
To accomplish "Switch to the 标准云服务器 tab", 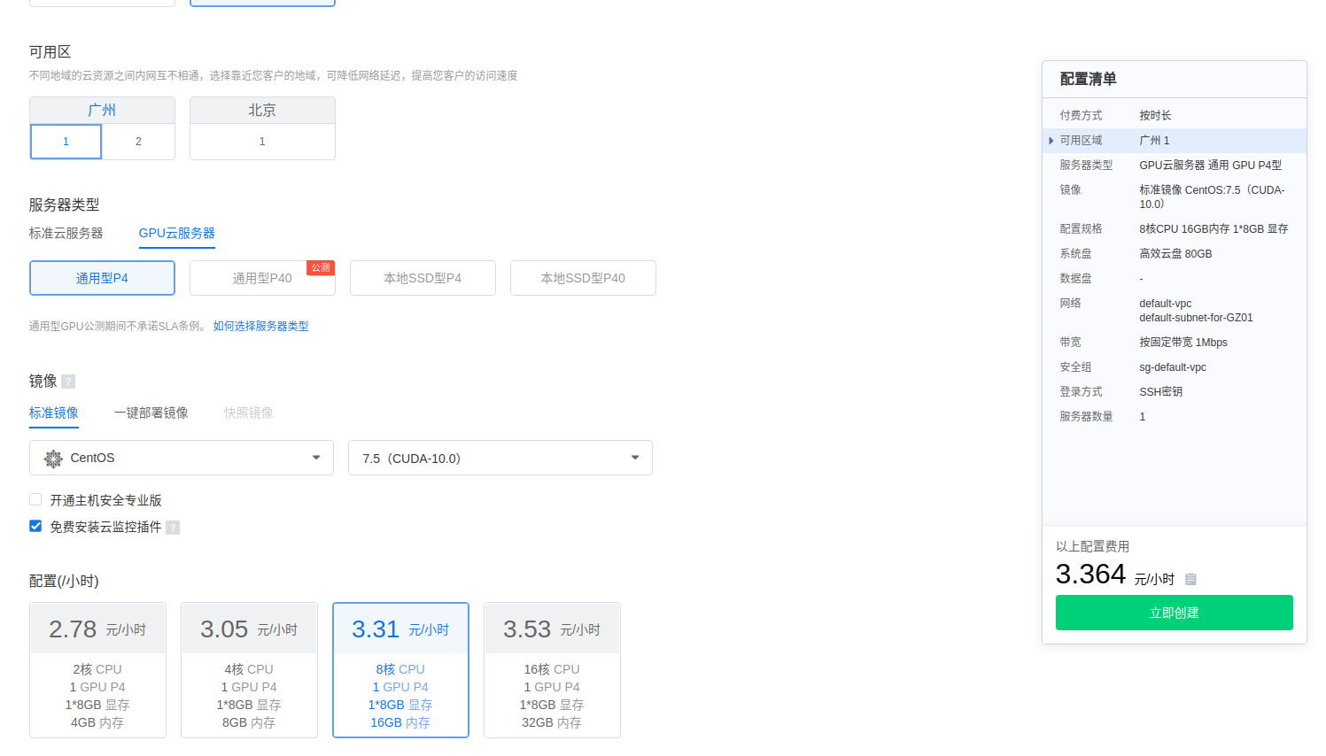I will 66,233.
